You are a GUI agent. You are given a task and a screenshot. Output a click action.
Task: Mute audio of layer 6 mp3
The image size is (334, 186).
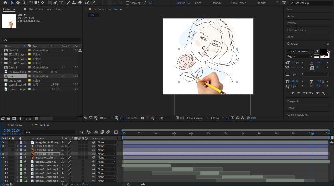point(6,162)
